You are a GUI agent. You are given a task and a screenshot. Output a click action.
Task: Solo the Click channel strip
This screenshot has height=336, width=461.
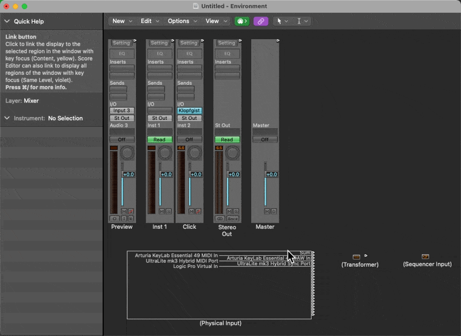pyautogui.click(x=198, y=212)
